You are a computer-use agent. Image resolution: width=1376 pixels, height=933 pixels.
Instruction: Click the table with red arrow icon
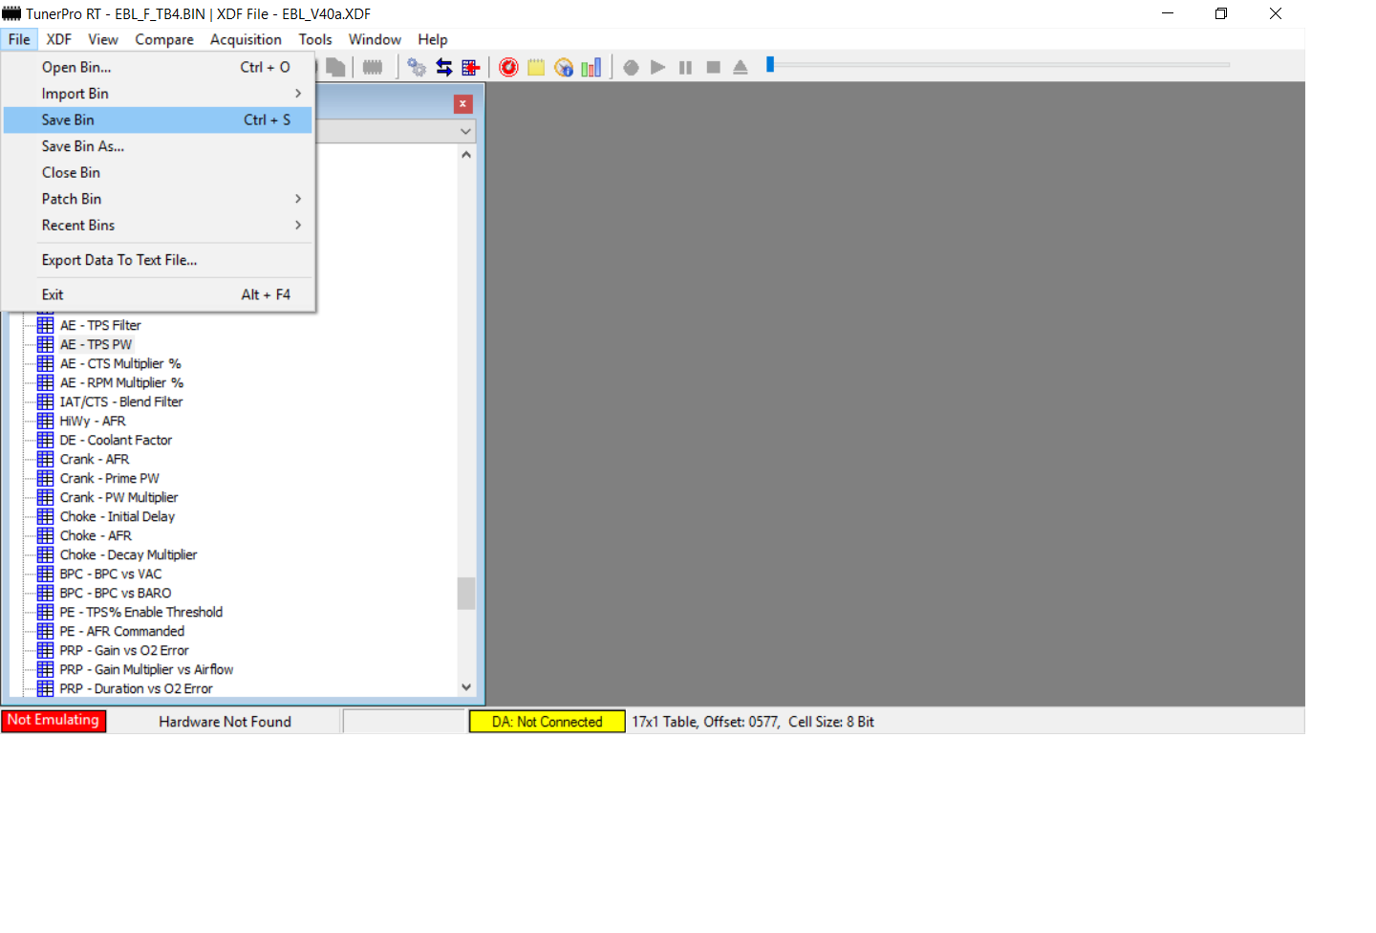(x=470, y=67)
